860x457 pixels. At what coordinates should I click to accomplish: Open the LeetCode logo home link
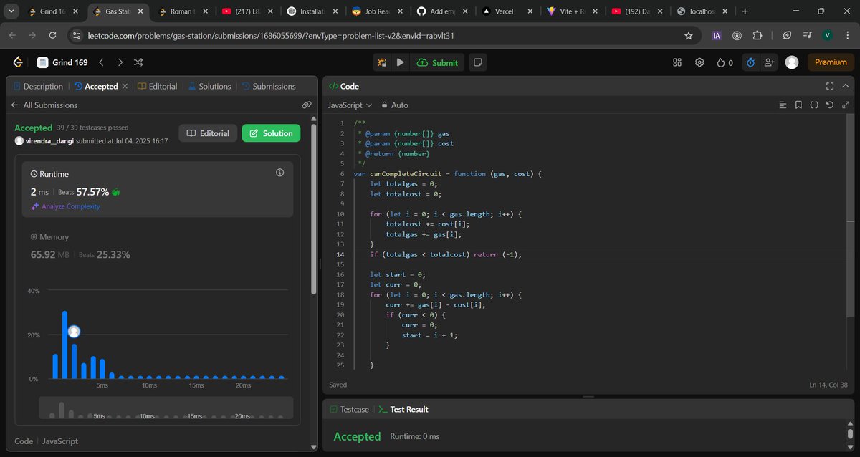click(x=18, y=62)
